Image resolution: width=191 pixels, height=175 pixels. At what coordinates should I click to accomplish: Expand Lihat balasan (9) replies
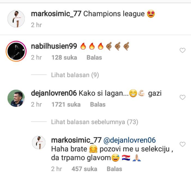pyautogui.click(x=75, y=75)
